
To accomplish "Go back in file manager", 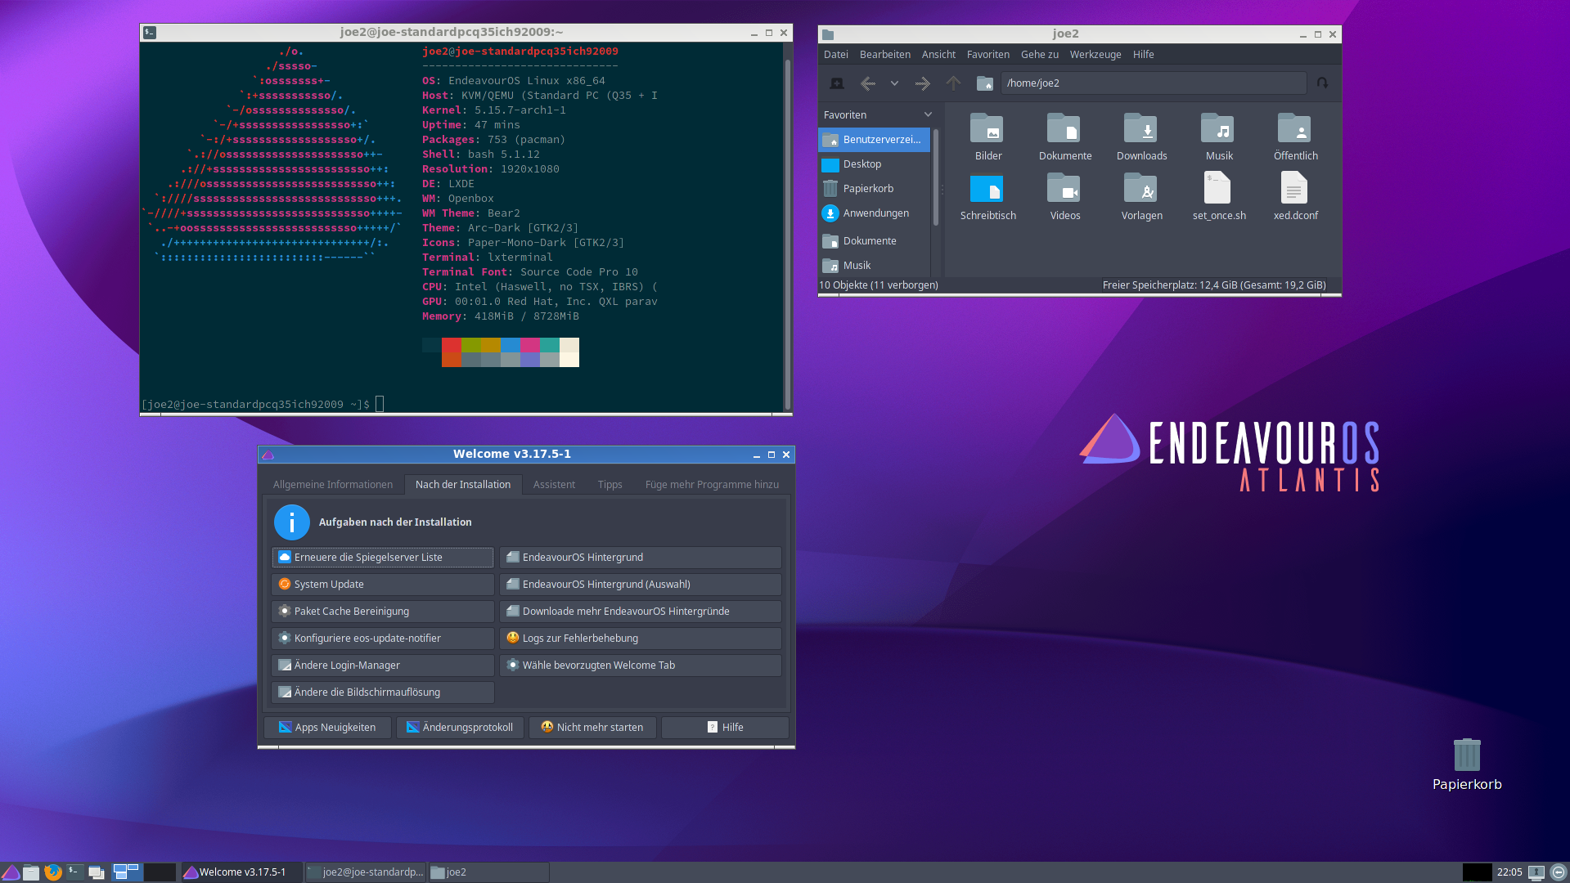I will (x=868, y=83).
